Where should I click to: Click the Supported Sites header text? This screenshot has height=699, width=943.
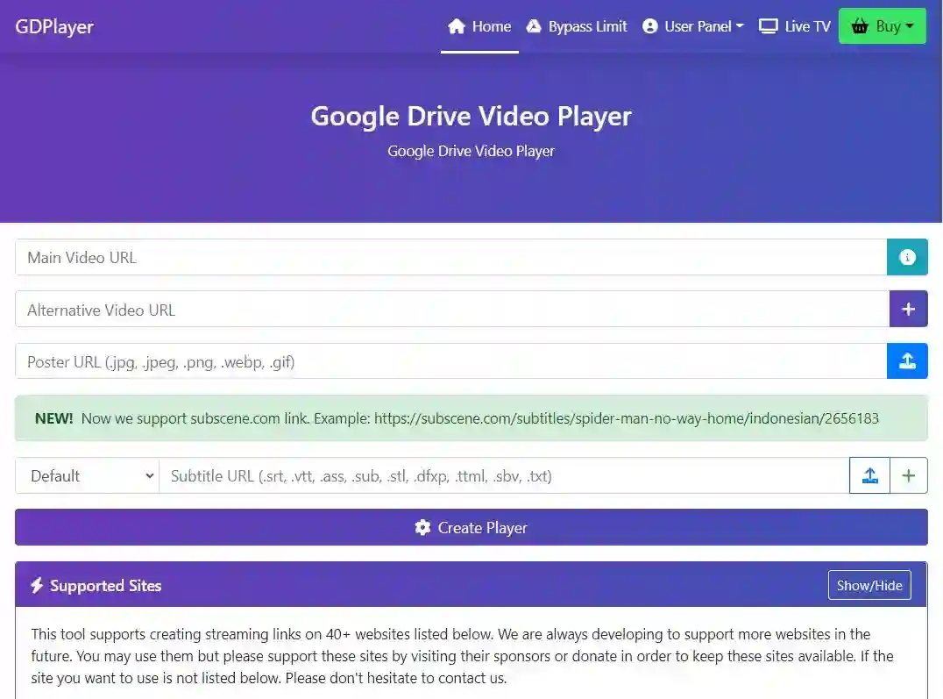click(105, 586)
